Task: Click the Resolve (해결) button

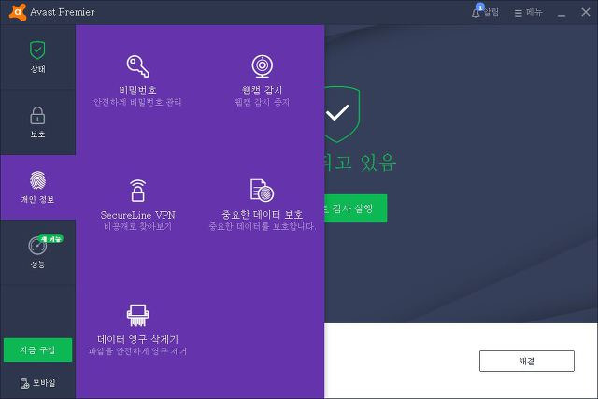Action: coord(527,361)
